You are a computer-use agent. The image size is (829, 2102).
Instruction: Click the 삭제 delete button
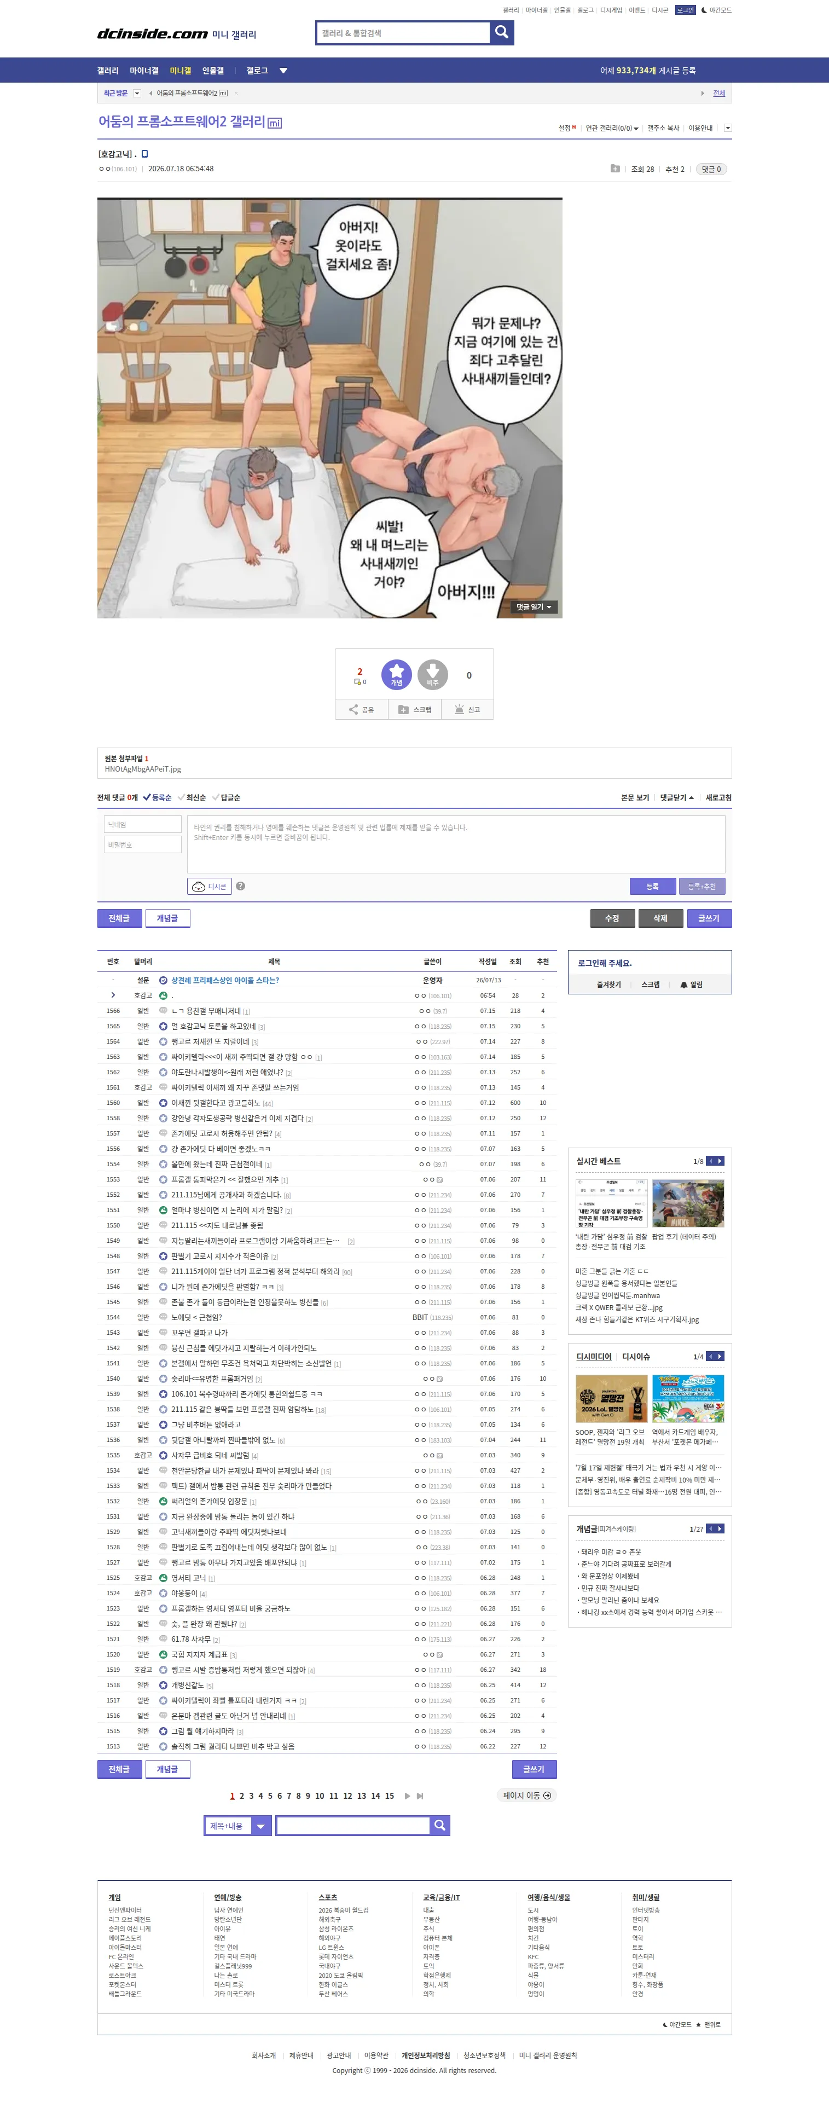(660, 918)
